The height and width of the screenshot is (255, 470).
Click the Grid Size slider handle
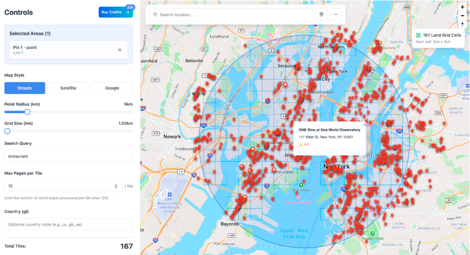pos(7,131)
